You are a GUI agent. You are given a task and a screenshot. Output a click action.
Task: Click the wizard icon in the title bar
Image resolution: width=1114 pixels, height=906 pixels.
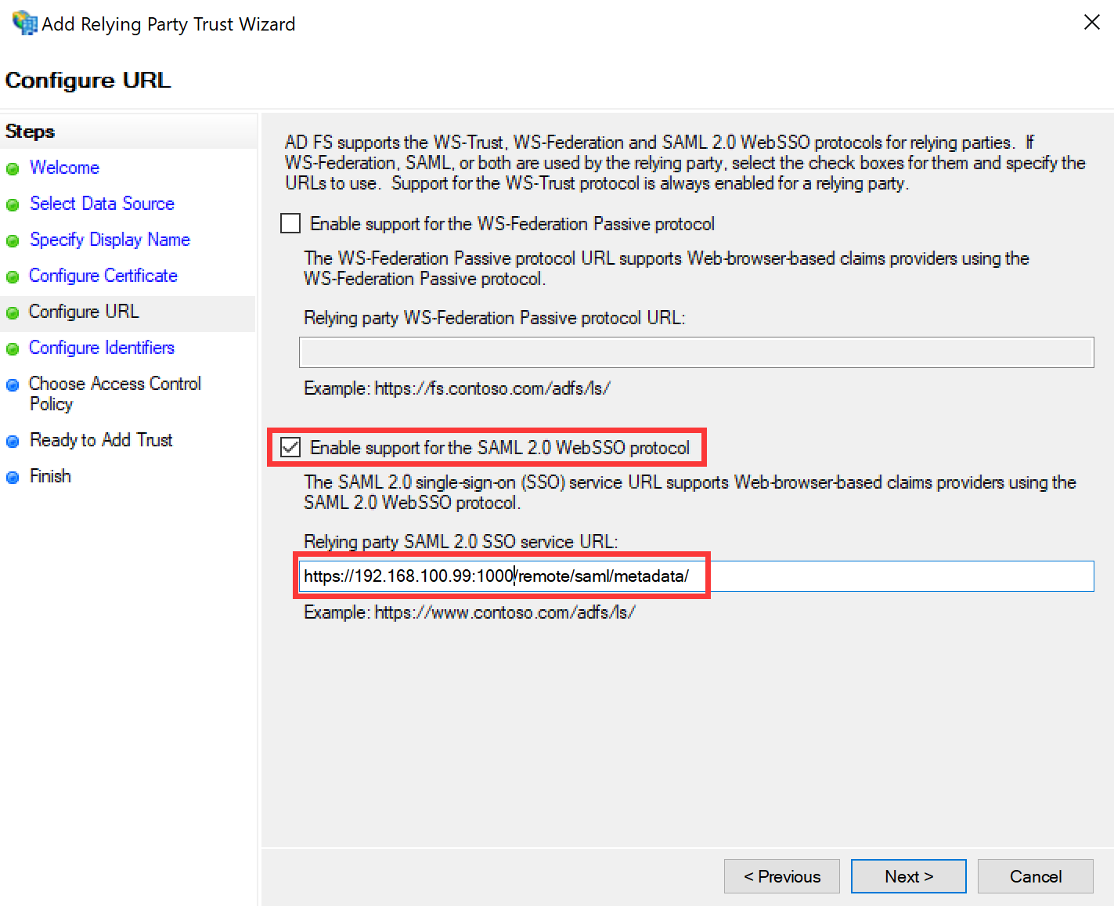coord(24,23)
